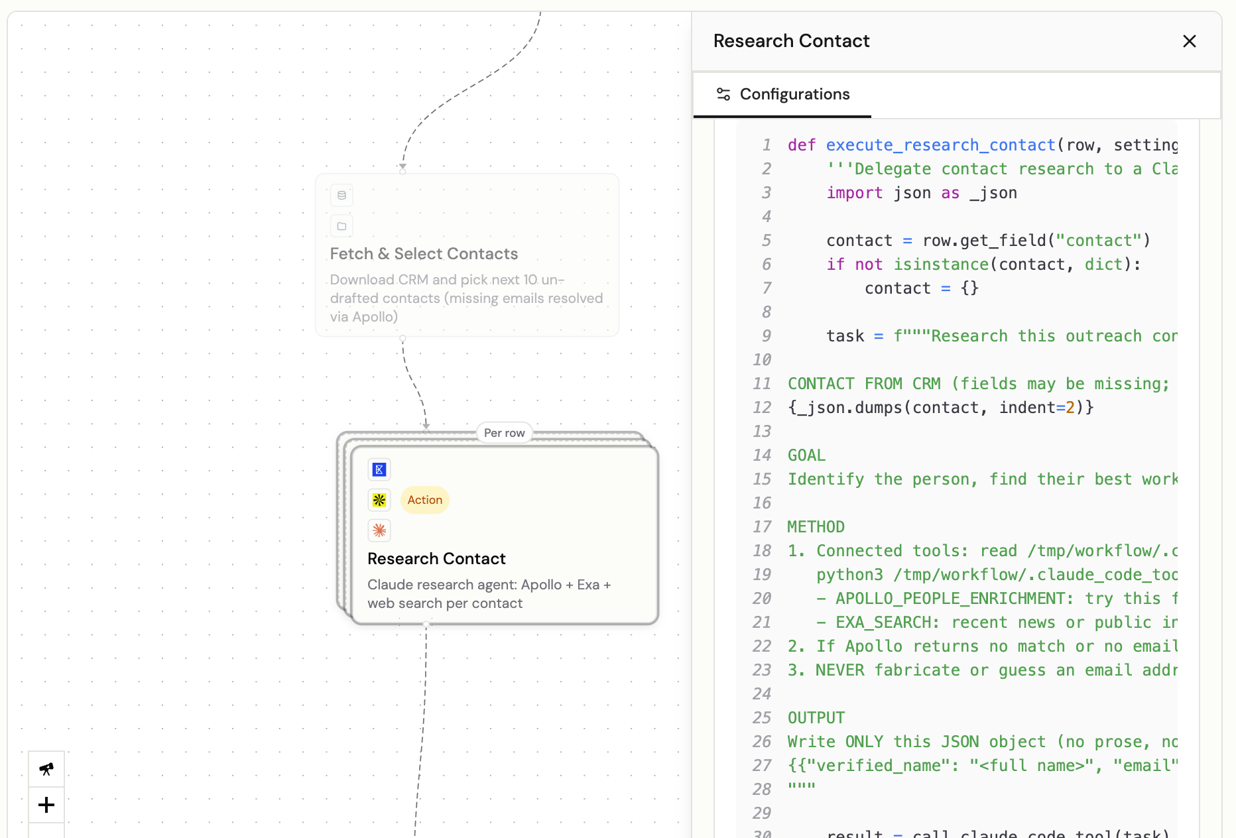The height and width of the screenshot is (838, 1236).
Task: Click folder icon on Fetch & Select Contacts
Action: [x=341, y=226]
